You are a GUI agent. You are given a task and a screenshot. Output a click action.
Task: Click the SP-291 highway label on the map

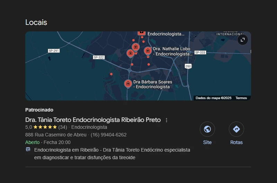54,51
